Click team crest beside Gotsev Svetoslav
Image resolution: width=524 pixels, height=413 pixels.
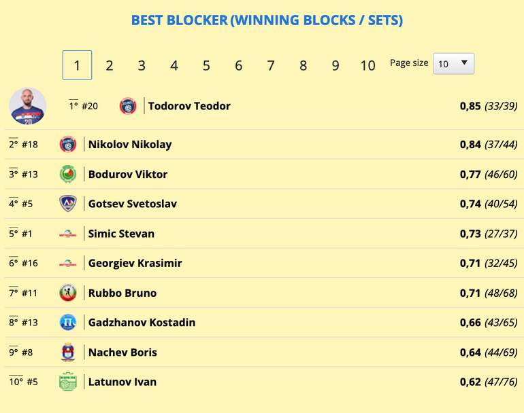coord(68,204)
